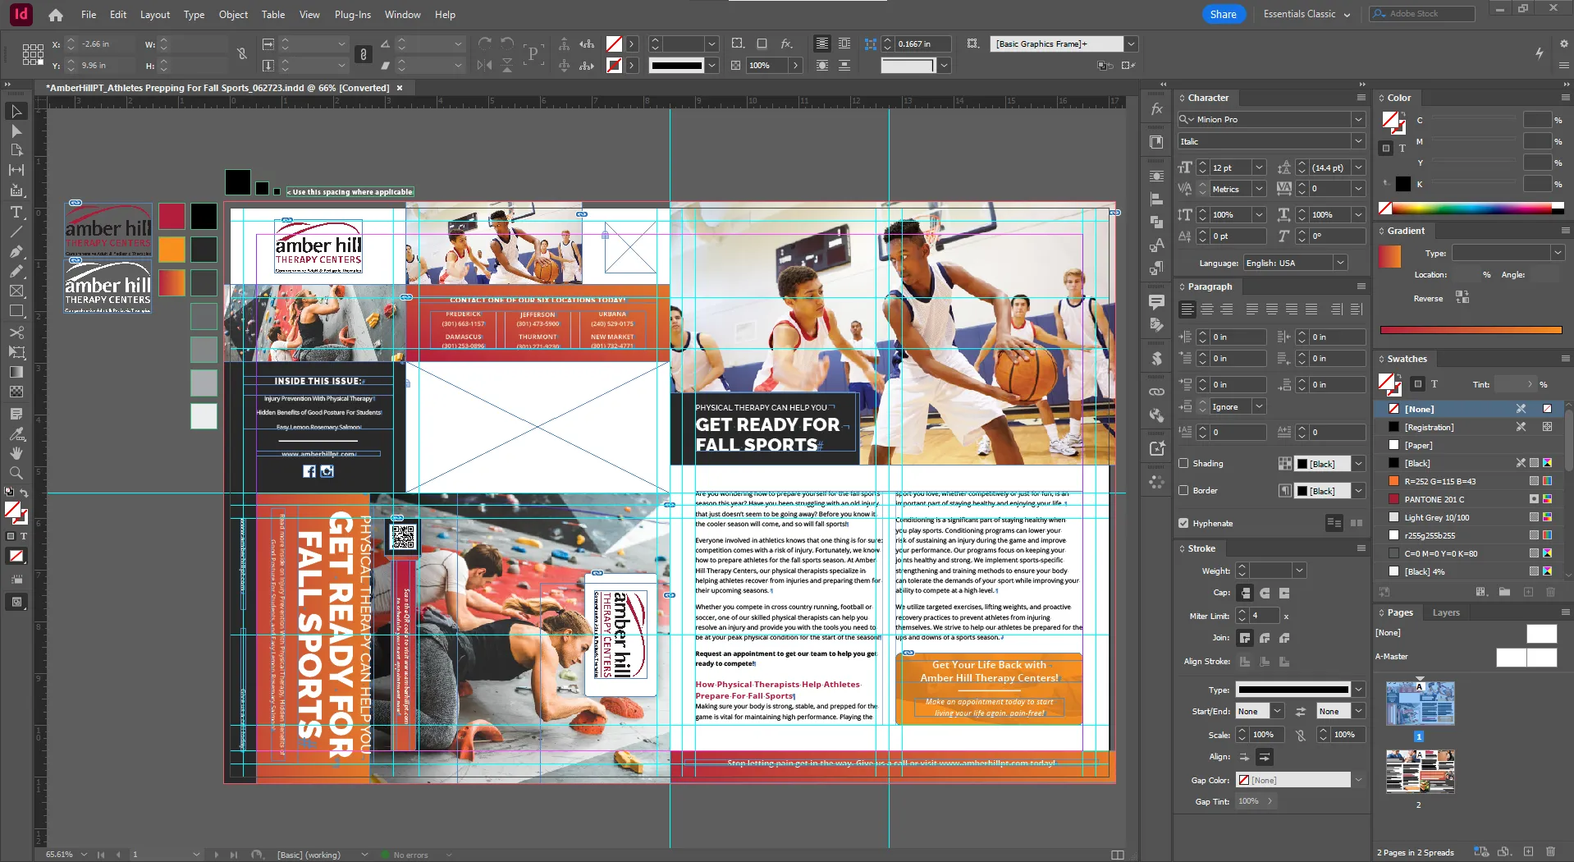The height and width of the screenshot is (862, 1574).
Task: Open the Minion Pro font family dropdown
Action: point(1358,119)
